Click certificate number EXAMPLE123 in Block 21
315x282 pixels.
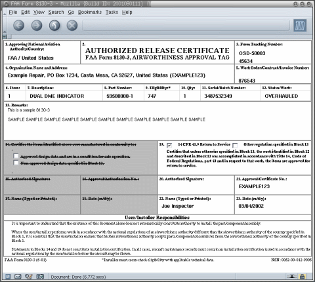254,186
